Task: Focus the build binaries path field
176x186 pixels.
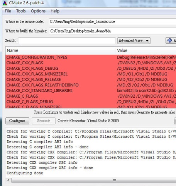Action: (112, 31)
